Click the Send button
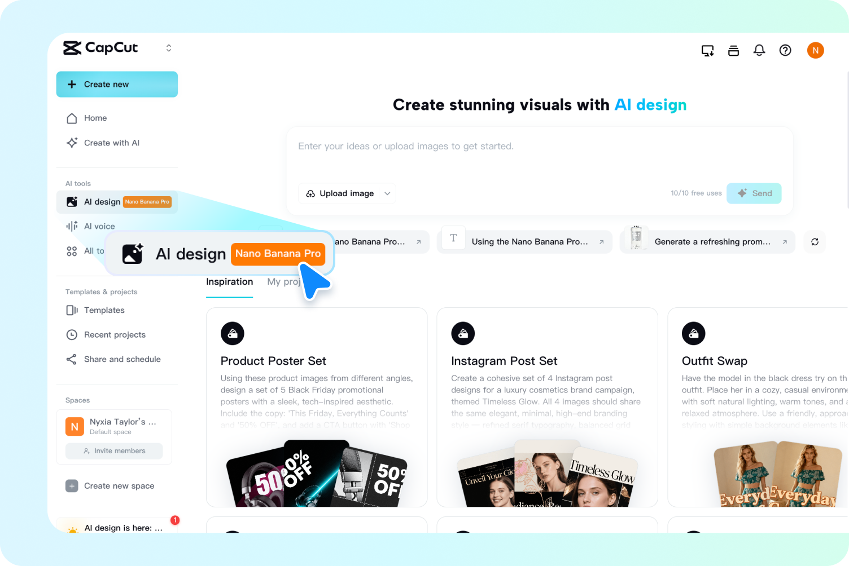This screenshot has height=566, width=849. tap(754, 193)
